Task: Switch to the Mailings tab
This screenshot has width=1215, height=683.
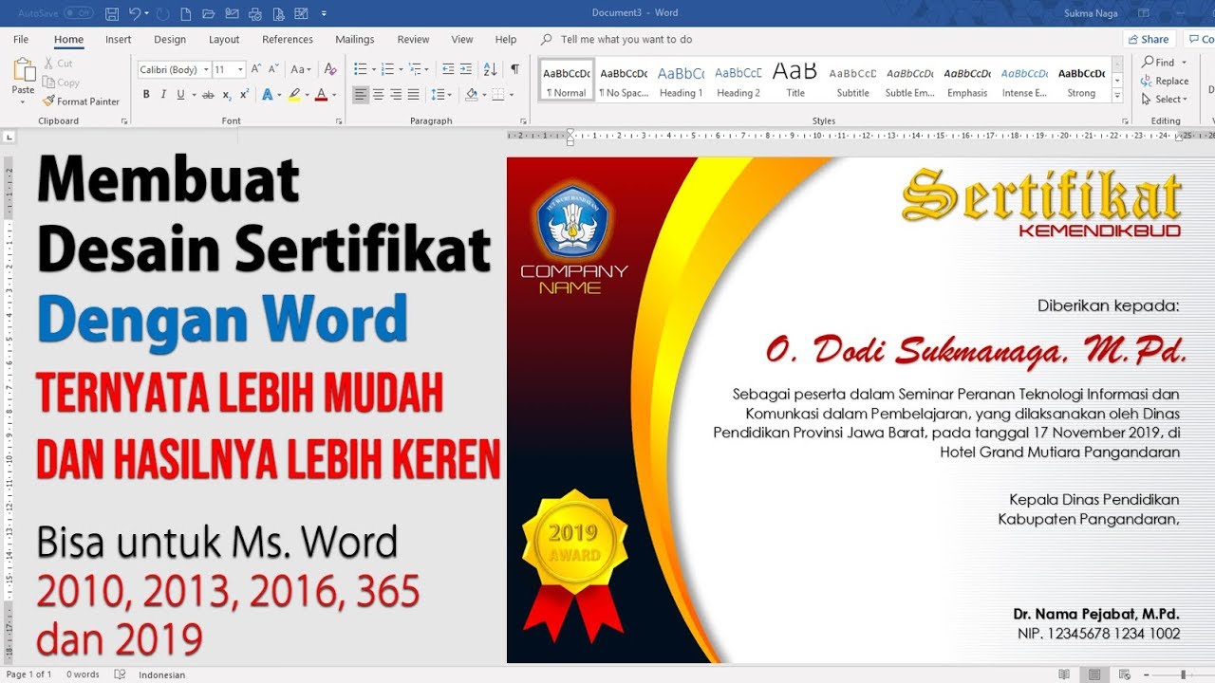Action: click(355, 40)
